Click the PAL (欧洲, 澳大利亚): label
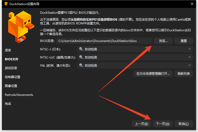 coord(55,66)
